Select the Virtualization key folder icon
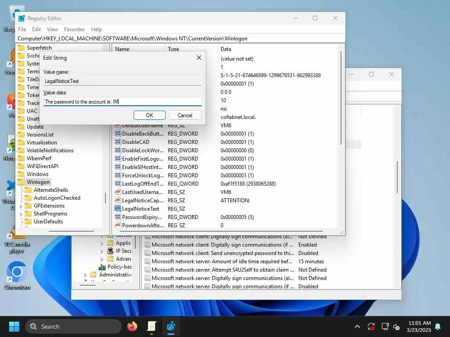450x337 pixels. tap(21, 143)
